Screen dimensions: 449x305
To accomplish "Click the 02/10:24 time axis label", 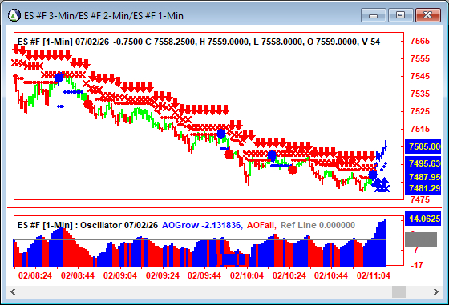I will [x=289, y=275].
